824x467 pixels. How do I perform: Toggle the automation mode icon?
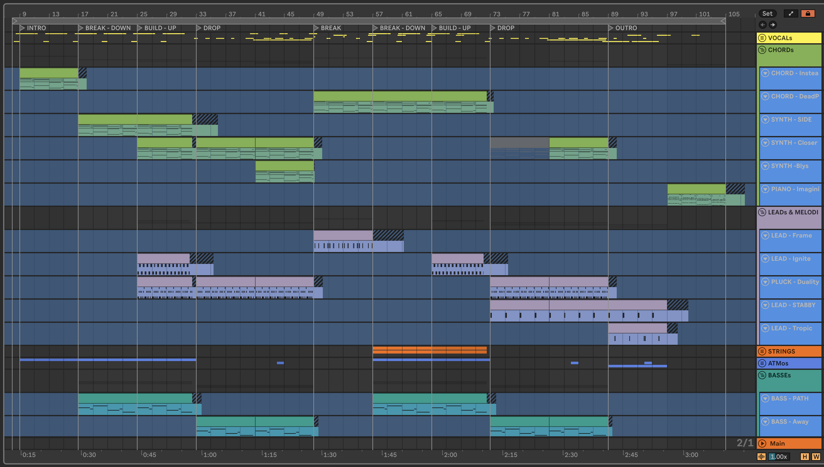[791, 13]
